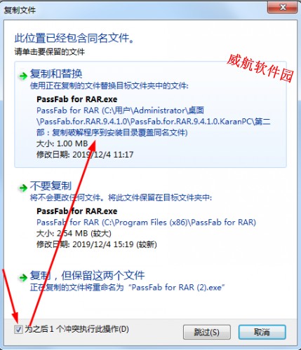Click first PassFab for RAR.exe file name
301x350 pixels.
tap(77, 99)
